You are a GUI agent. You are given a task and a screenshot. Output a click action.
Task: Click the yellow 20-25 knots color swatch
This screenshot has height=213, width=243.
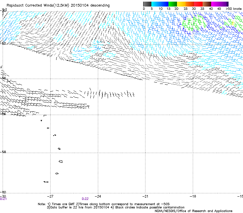[x=181, y=4]
